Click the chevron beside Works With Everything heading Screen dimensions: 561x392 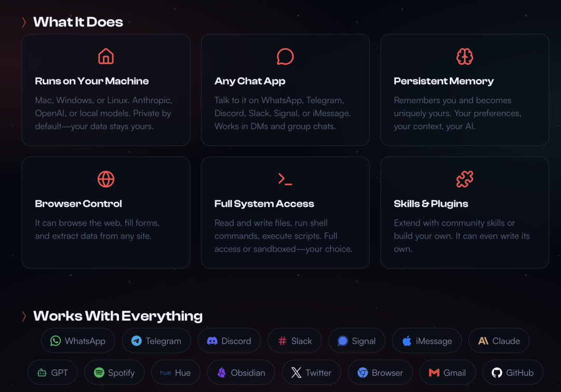click(x=24, y=316)
